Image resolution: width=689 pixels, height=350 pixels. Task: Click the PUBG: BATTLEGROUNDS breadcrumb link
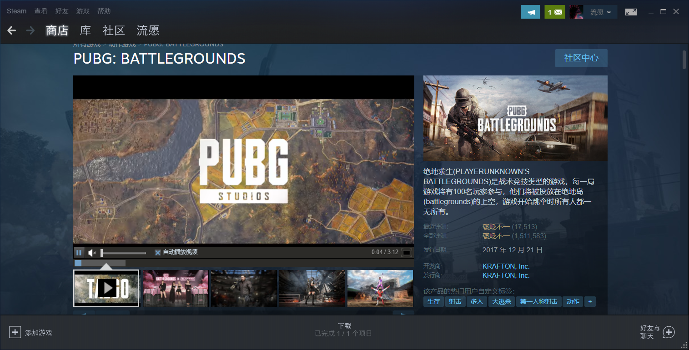[x=183, y=45]
